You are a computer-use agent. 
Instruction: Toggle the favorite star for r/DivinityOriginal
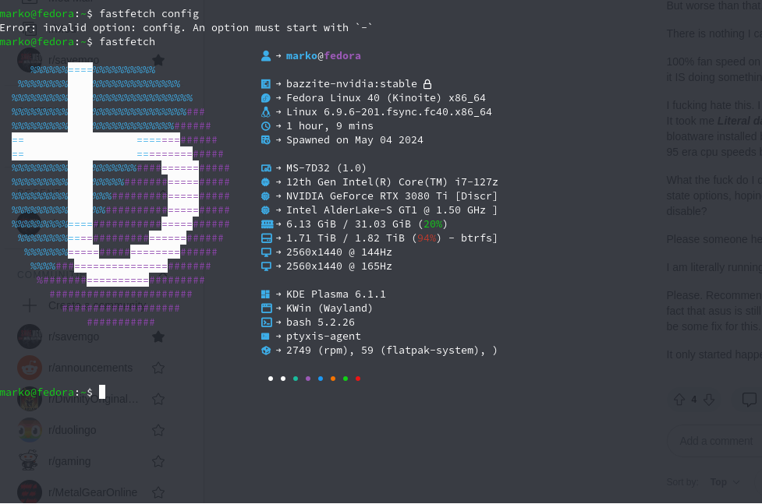(x=158, y=399)
